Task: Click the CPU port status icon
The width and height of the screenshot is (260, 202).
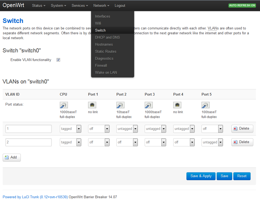Action: (x=64, y=105)
